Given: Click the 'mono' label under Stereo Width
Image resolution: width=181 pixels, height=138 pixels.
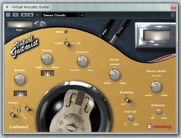Looking at the screenshot, I should (149, 95).
